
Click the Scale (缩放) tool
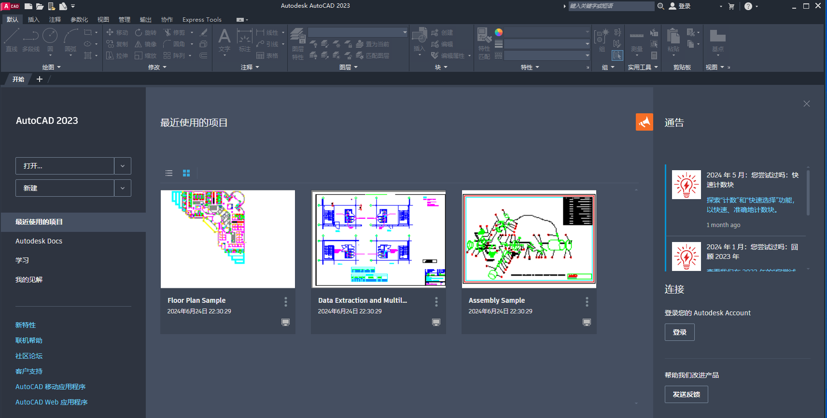(x=146, y=55)
